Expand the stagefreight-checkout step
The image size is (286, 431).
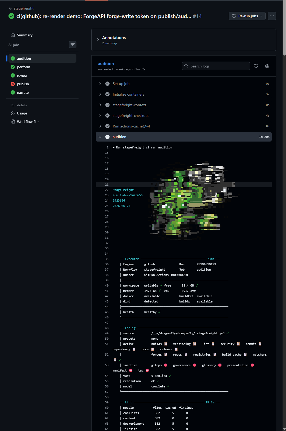pyautogui.click(x=184, y=116)
